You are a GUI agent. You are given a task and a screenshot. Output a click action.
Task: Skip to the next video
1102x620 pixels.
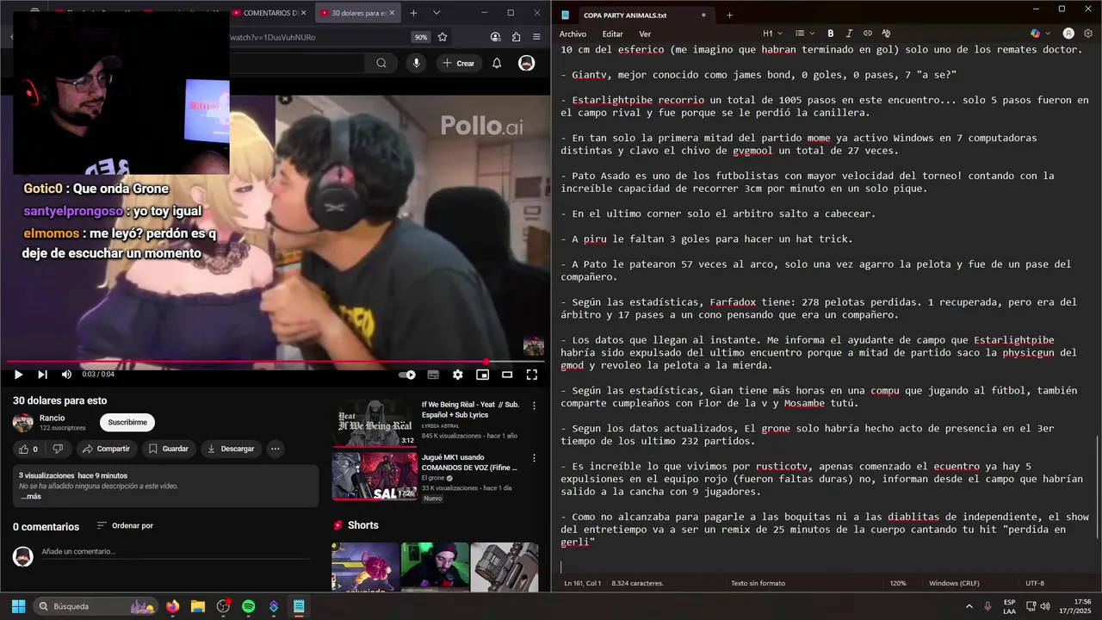coord(42,375)
